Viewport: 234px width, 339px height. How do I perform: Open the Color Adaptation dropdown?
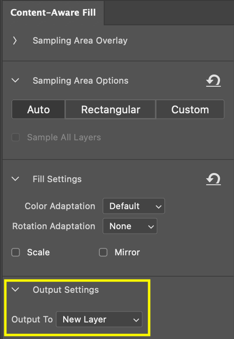click(134, 206)
